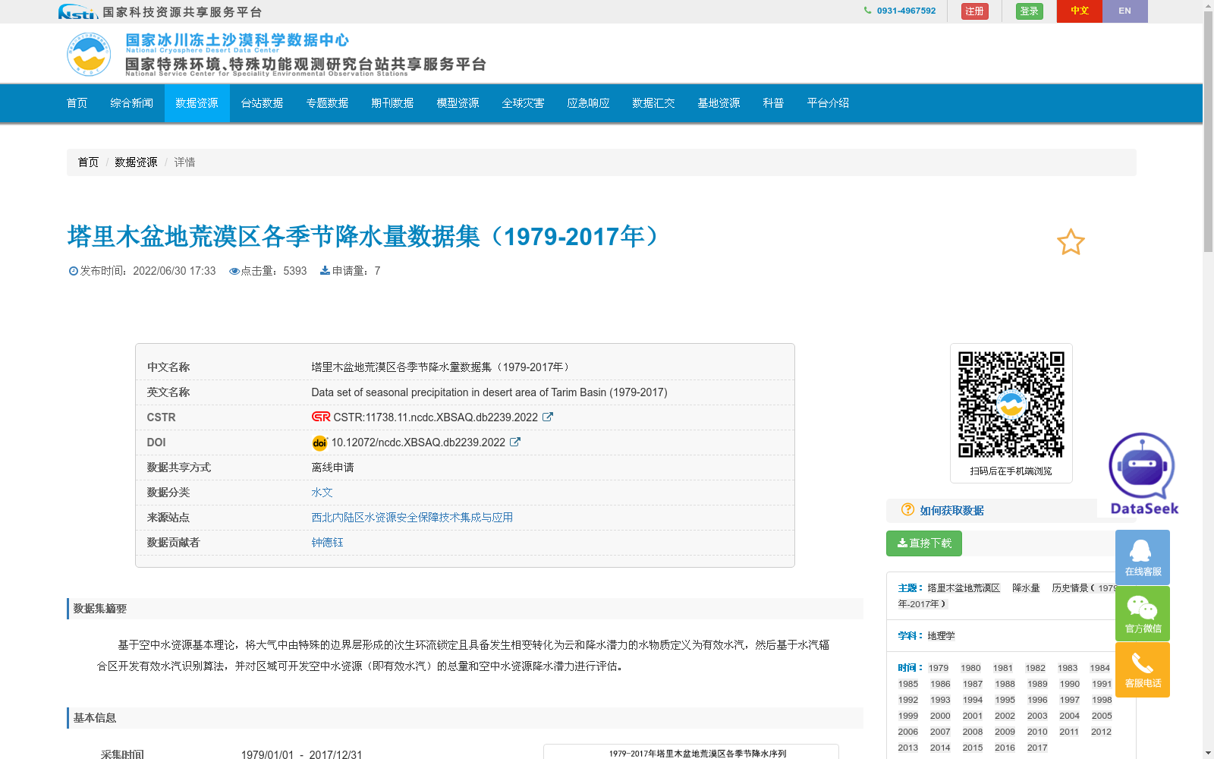This screenshot has height=759, width=1214.
Task: Click the favorite star icon
Action: [1071, 242]
